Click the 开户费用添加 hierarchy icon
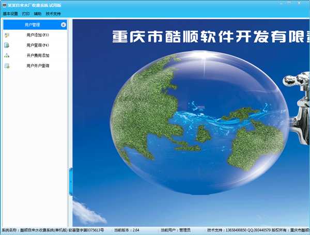Viewport: 310px width, 235px height. click(x=7, y=56)
